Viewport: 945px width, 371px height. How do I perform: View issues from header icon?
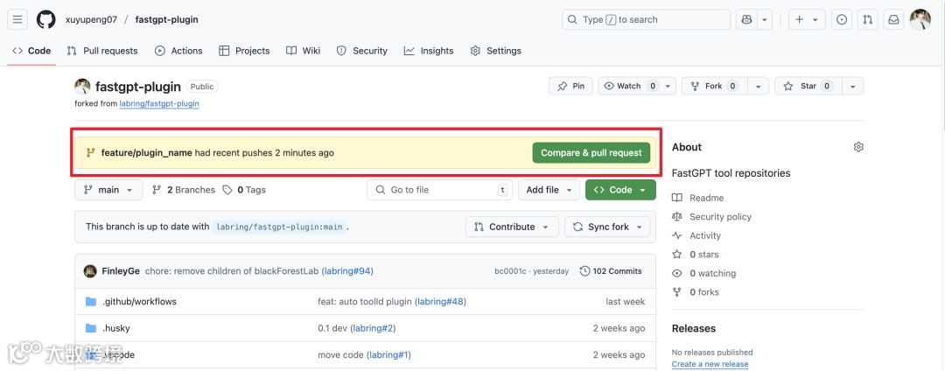tap(842, 19)
